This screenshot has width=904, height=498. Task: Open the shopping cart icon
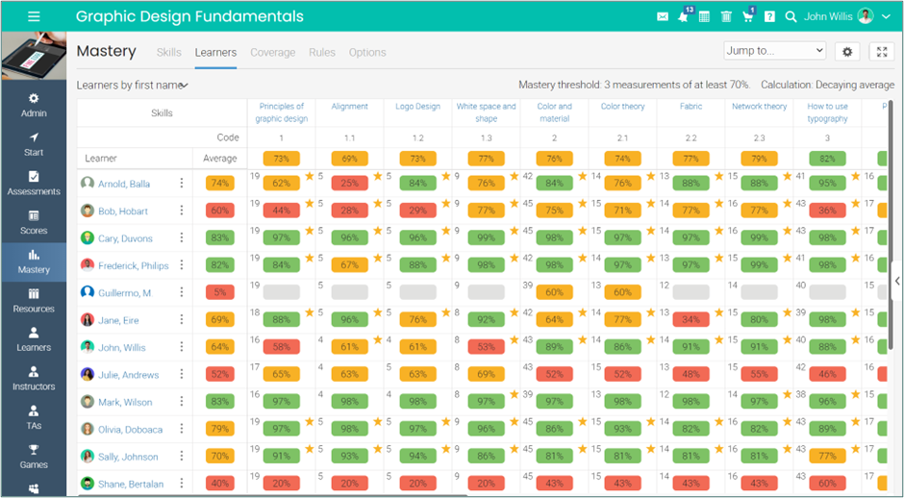[x=748, y=16]
